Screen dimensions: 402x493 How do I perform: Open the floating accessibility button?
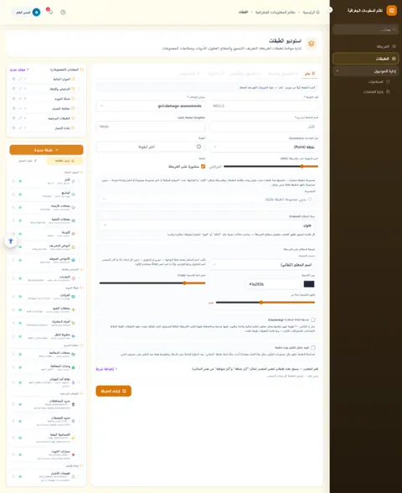[11, 241]
